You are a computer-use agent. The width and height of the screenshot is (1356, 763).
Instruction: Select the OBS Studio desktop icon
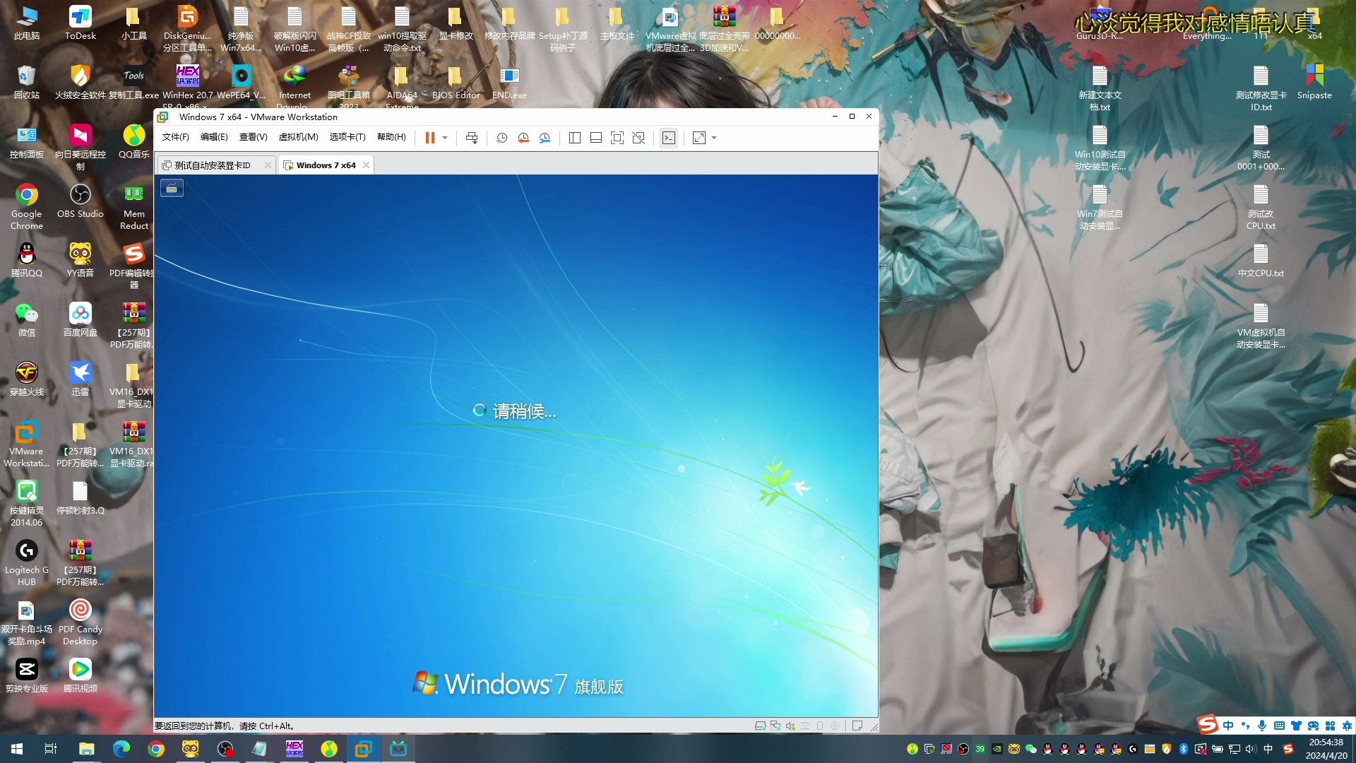80,201
